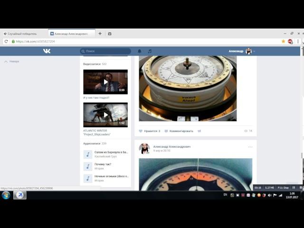Reload the page with refresh icon
The width and height of the screenshot is (304, 228).
6,41
